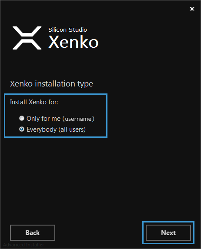
Task: Proceed to the next installer page
Action: (x=168, y=232)
